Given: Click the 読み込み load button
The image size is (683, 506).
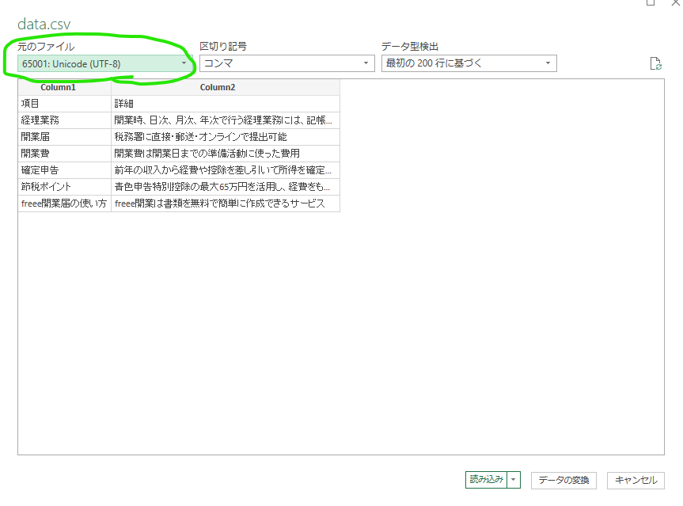Looking at the screenshot, I should tap(486, 480).
